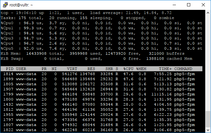
Task: Close the root@vultr terminal window
Action: (x=203, y=5)
